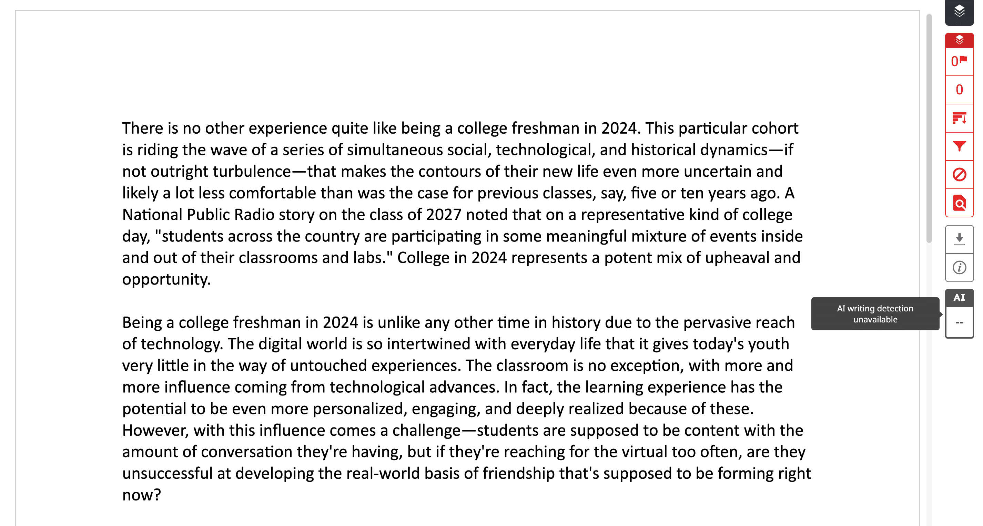The image size is (983, 526).
Task: Click the word 'However,' in the second paragraph
Action: tap(155, 431)
